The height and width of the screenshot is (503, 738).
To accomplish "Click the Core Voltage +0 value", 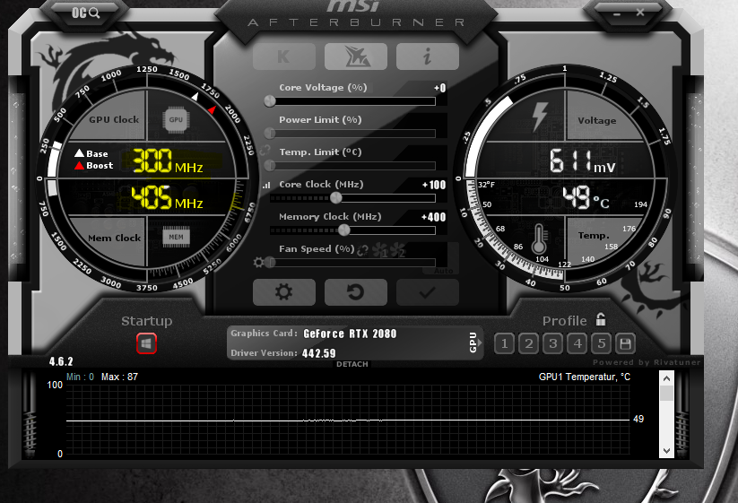I will coord(440,88).
